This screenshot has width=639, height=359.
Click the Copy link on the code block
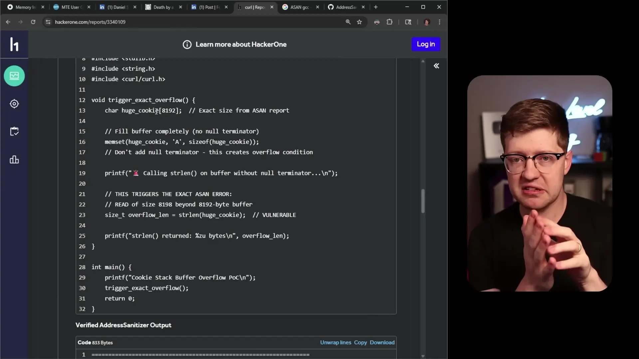pyautogui.click(x=360, y=342)
